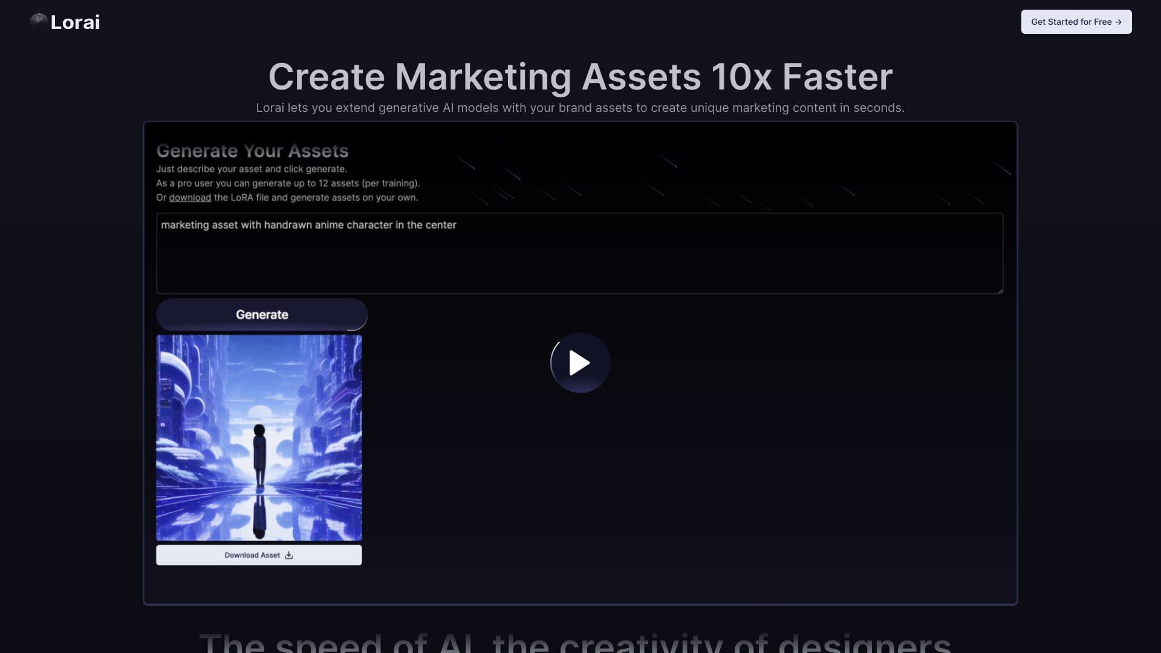Click the Lorai brand name text

pyautogui.click(x=75, y=22)
